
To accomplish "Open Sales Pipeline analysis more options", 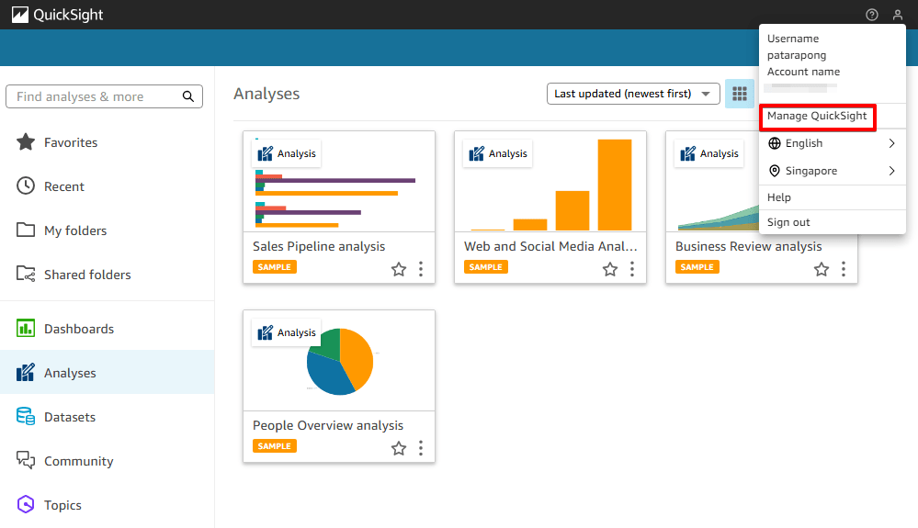I will pyautogui.click(x=421, y=269).
